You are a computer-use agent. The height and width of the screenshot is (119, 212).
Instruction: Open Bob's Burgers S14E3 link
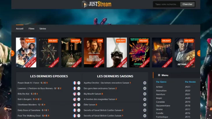[x=29, y=99]
